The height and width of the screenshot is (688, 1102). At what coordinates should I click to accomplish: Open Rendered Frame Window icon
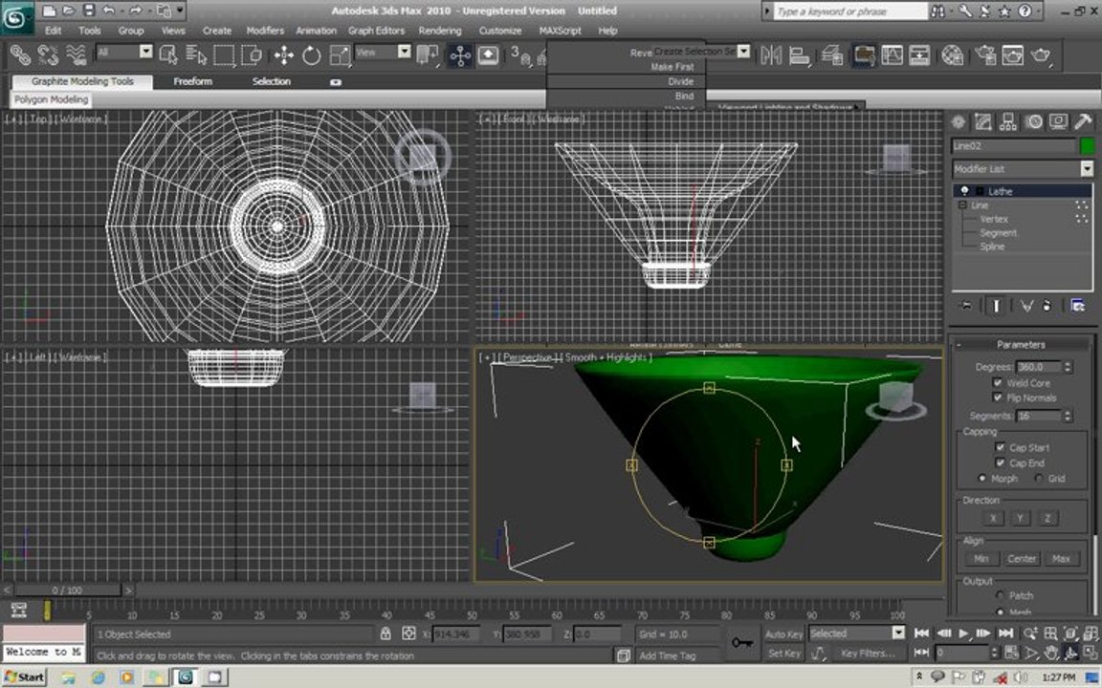click(1013, 54)
